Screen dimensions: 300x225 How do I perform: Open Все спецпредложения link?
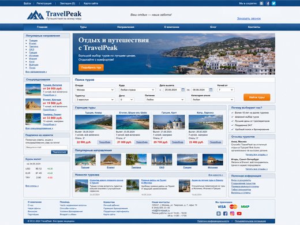pyautogui.click(x=39, y=128)
